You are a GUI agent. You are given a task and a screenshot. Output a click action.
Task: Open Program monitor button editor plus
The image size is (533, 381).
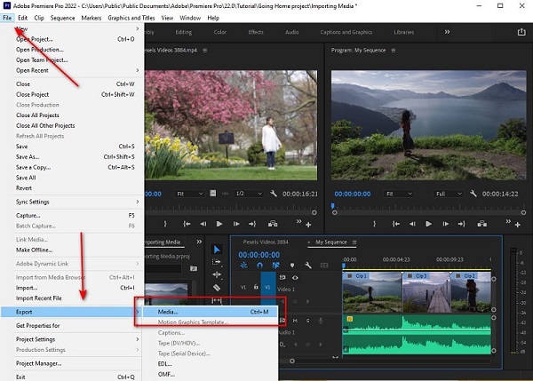[x=517, y=225]
